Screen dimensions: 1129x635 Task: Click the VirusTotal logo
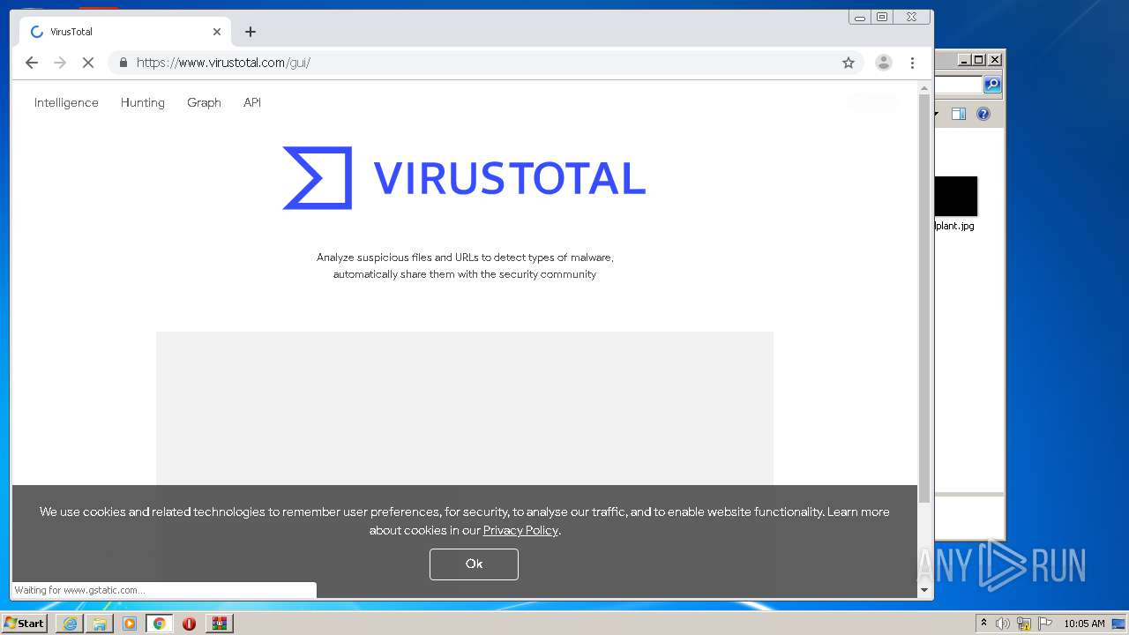tap(464, 178)
